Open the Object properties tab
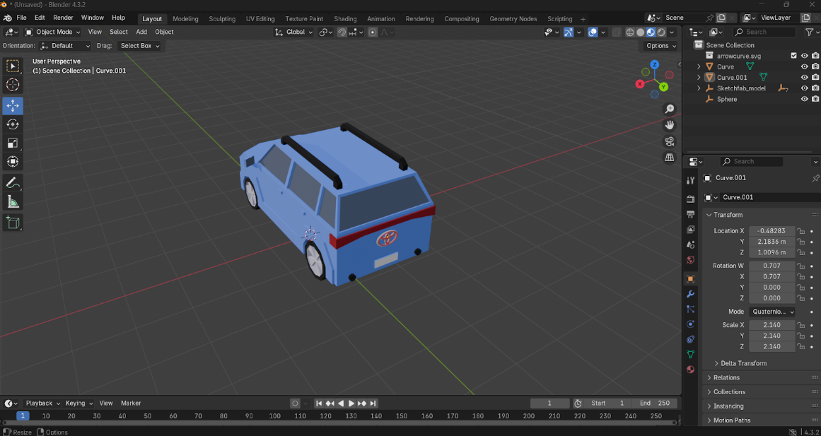 (691, 279)
